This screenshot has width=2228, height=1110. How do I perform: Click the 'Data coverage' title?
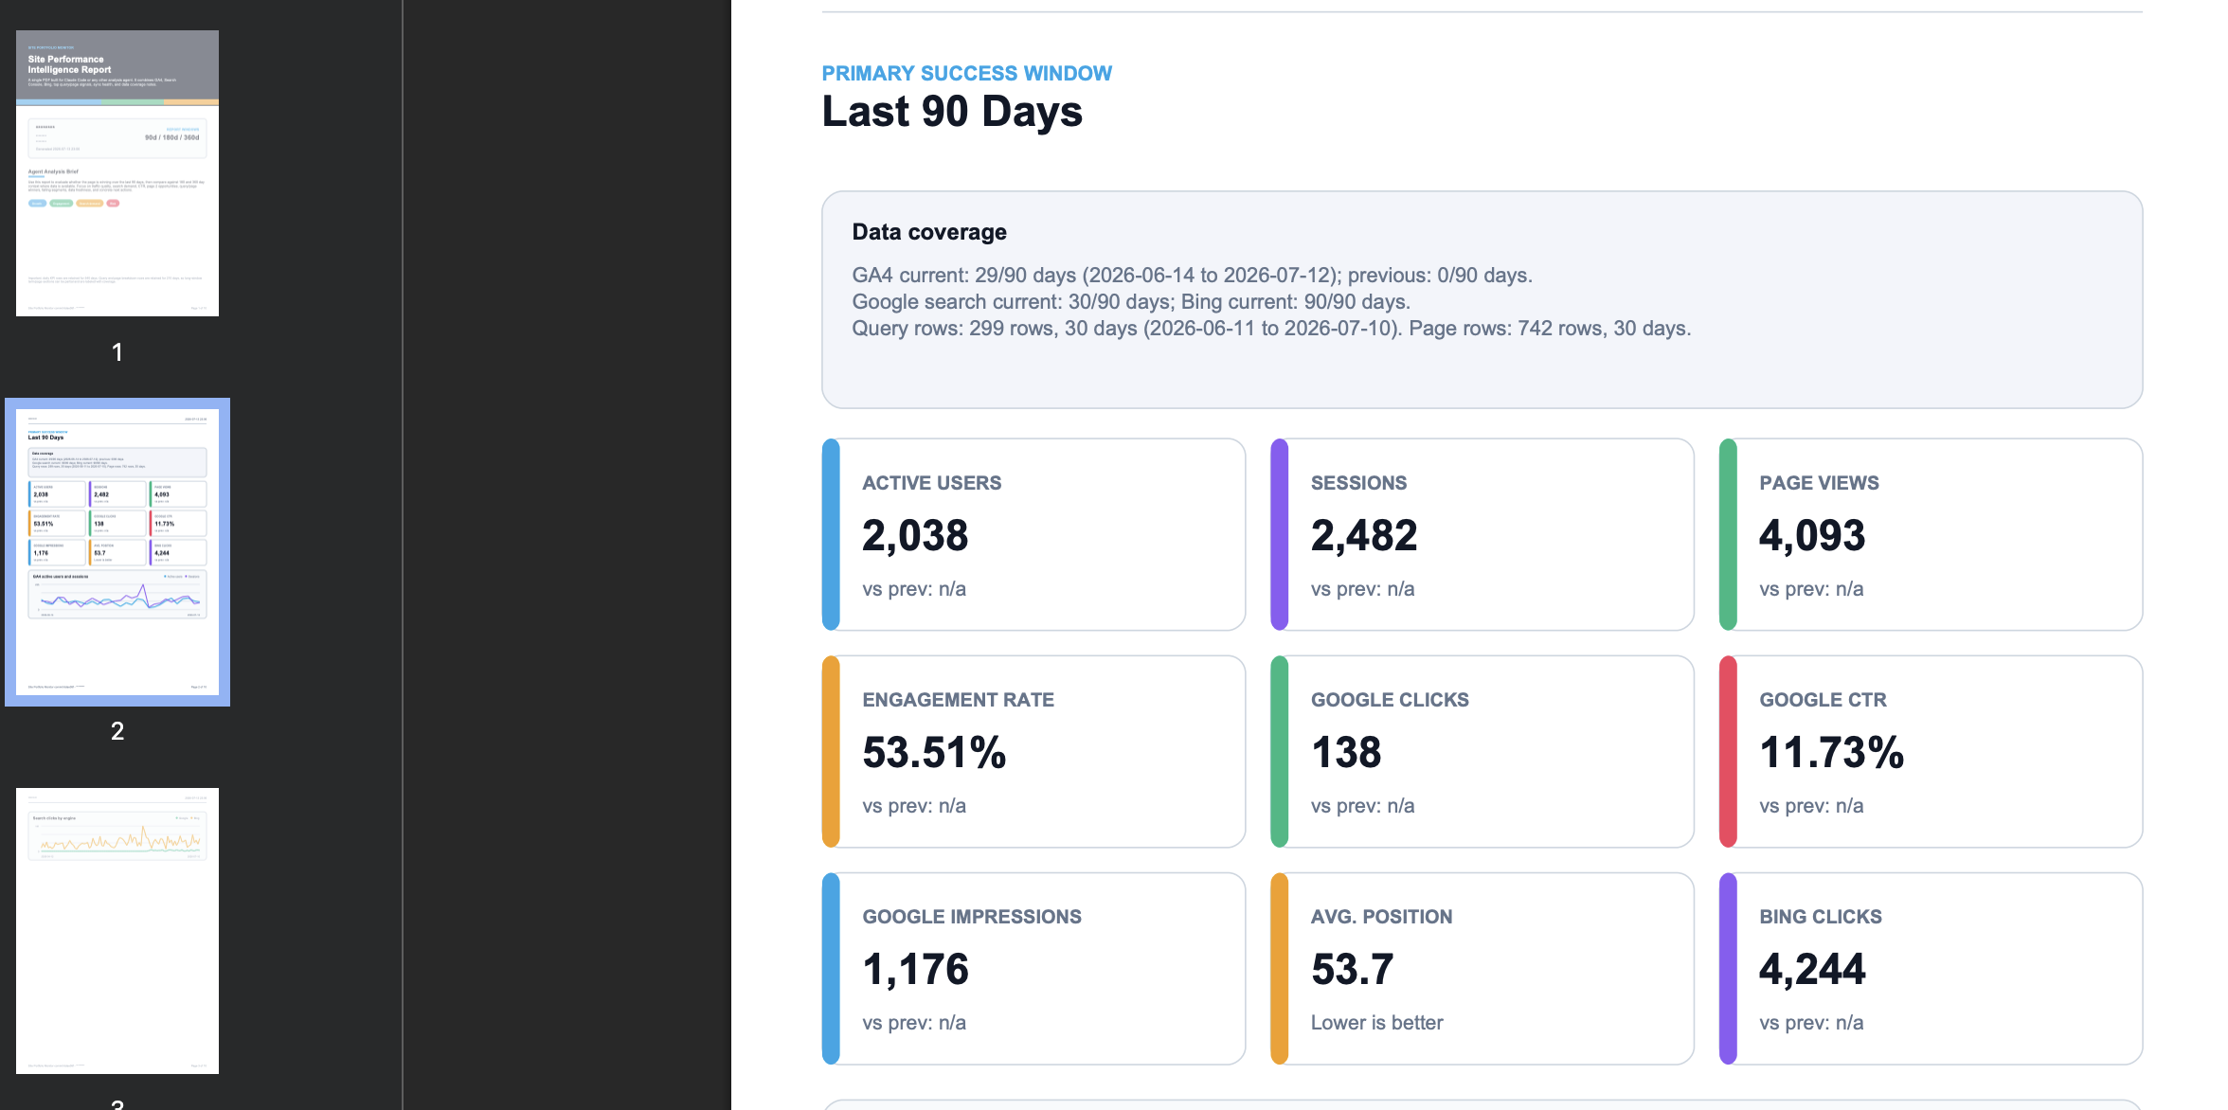point(929,232)
